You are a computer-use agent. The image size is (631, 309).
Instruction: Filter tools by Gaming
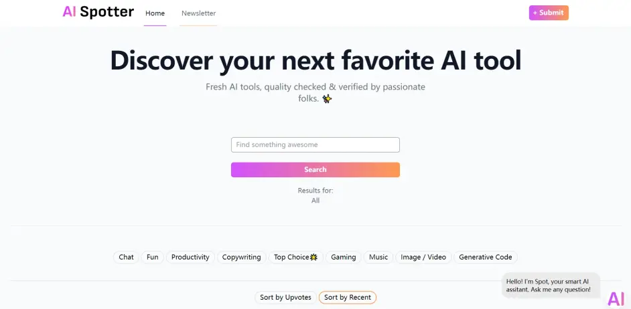[x=343, y=257]
